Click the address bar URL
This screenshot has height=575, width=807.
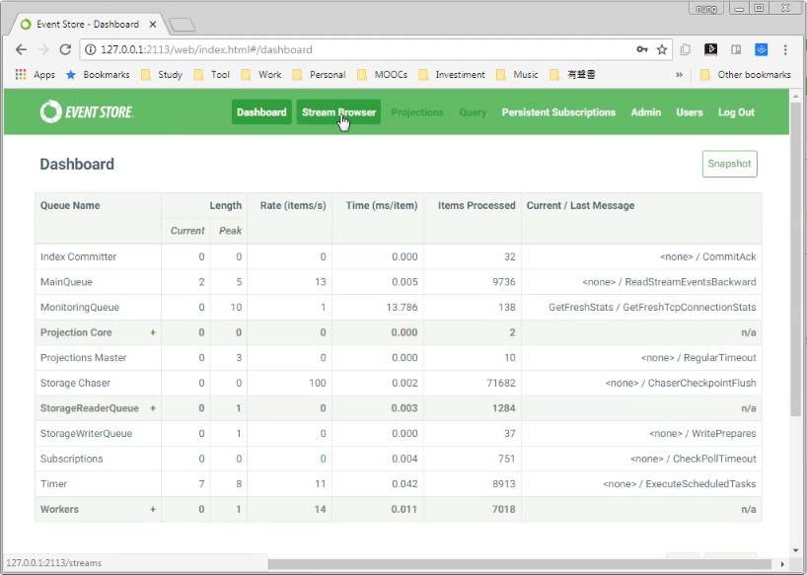(206, 50)
